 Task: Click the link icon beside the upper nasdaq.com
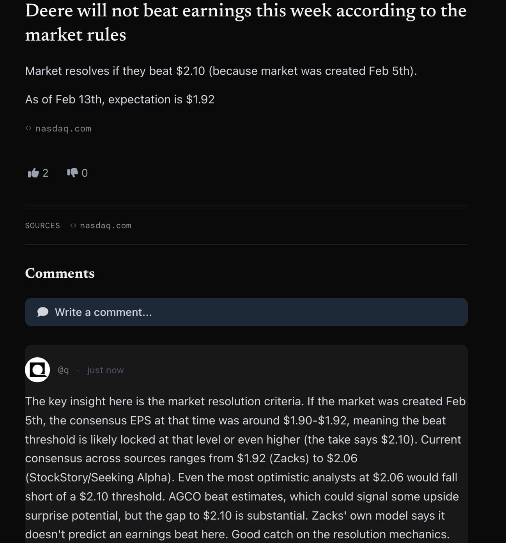click(x=28, y=128)
